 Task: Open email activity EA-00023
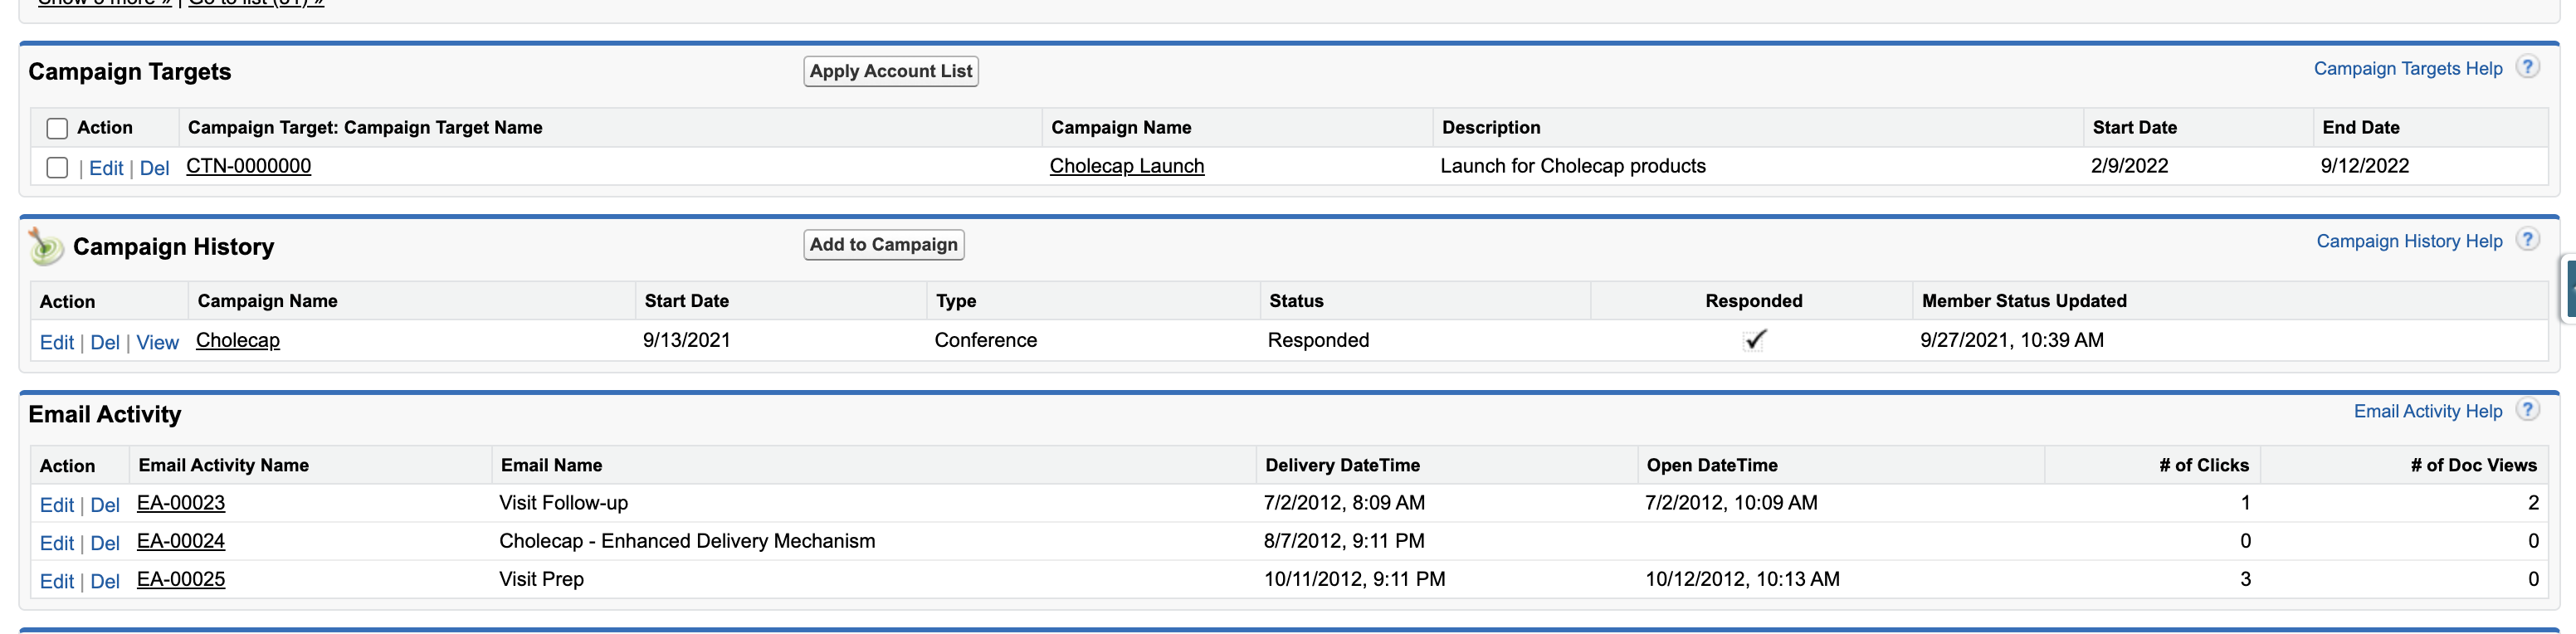[180, 503]
